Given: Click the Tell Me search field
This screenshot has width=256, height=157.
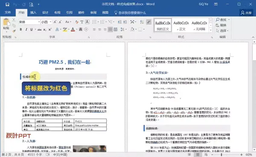Looking at the screenshot, I should pyautogui.click(x=130, y=12).
